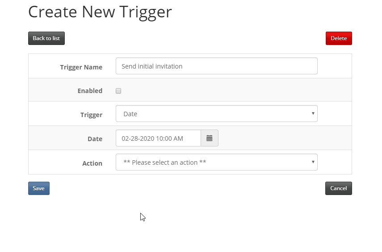This screenshot has width=382, height=252.
Task: Click the Trigger field label
Action: [91, 114]
